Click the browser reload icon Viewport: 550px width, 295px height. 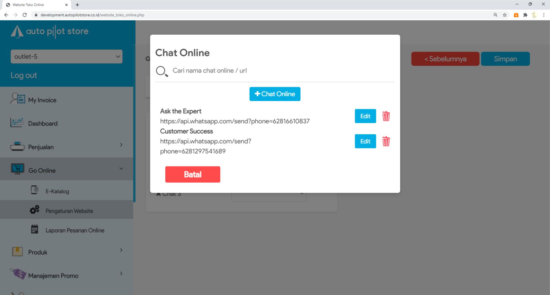click(x=25, y=15)
